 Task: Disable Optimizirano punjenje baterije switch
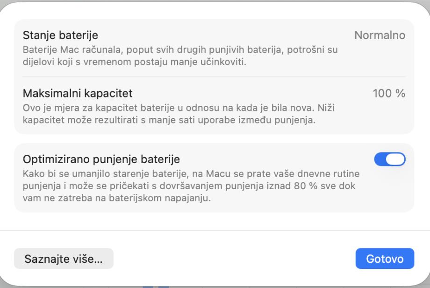[390, 159]
